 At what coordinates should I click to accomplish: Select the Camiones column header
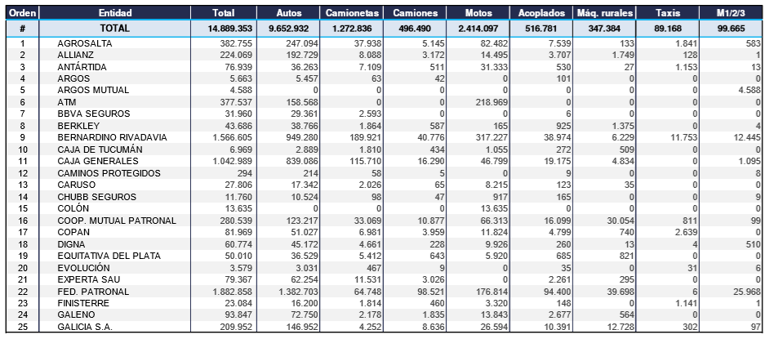(x=415, y=13)
